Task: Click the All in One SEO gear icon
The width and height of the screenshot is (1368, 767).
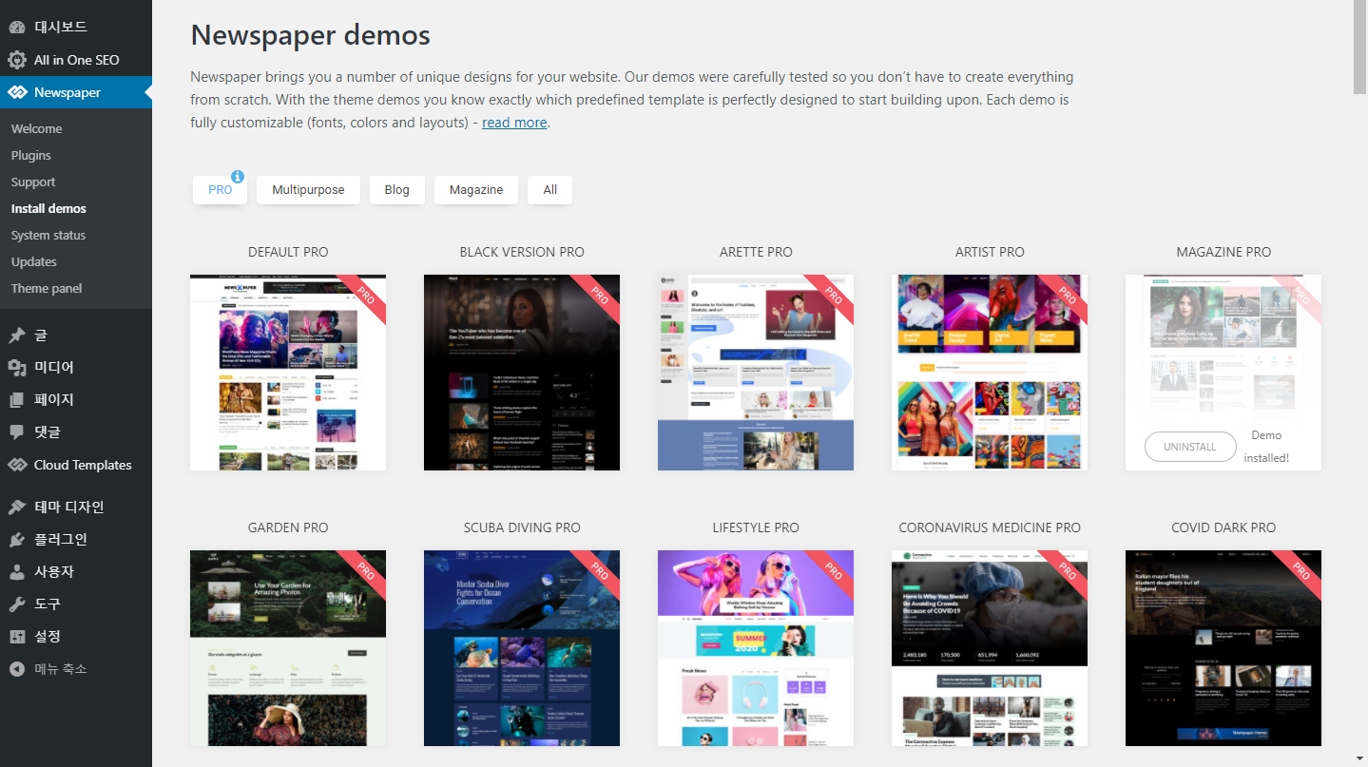Action: 17,60
